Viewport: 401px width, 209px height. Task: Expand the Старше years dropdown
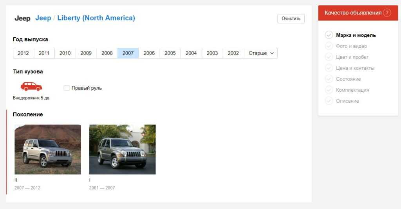coord(261,53)
